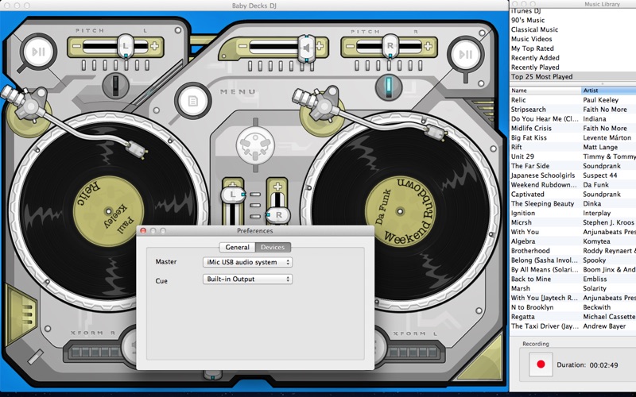The width and height of the screenshot is (636, 397).
Task: Click minus on left pitch slider
Action: click(77, 46)
